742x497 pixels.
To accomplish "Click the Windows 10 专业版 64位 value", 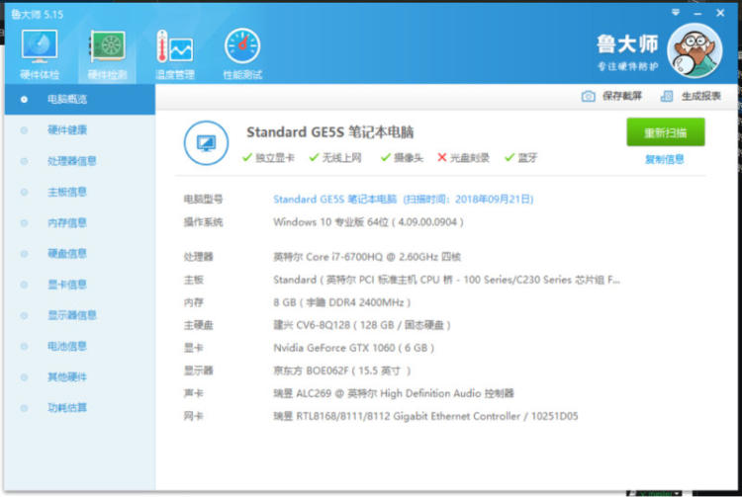I will (368, 222).
